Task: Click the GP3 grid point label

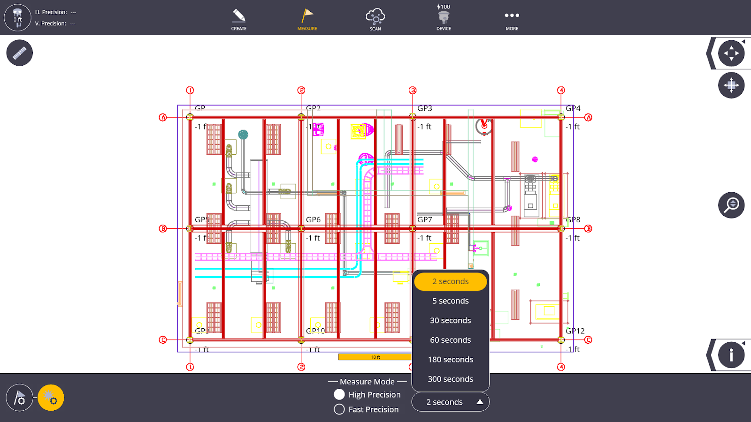Action: pyautogui.click(x=425, y=108)
